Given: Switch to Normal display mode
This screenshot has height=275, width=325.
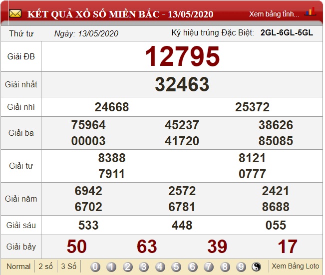Looking at the screenshot, I should point(18,267).
